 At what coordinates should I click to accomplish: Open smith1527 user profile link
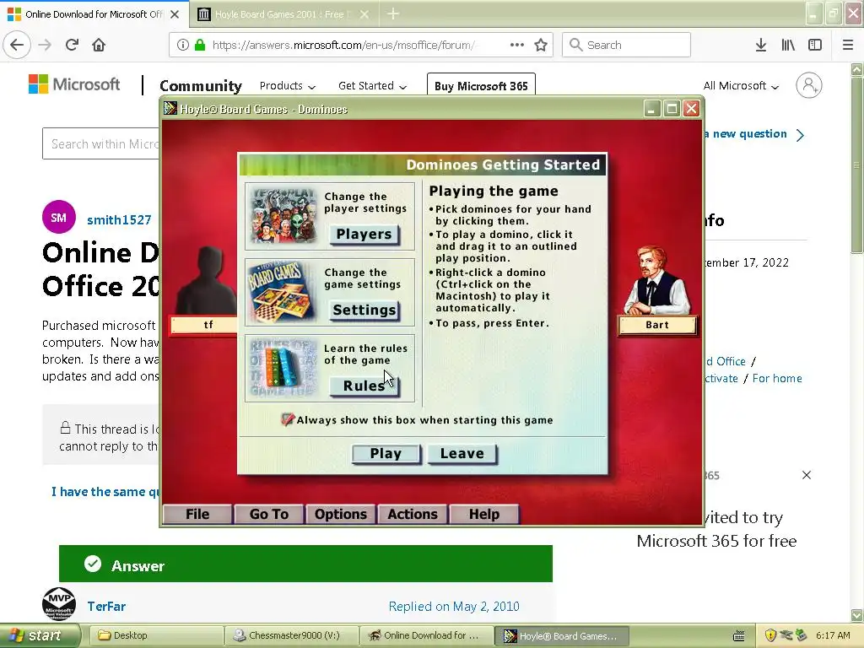(119, 220)
